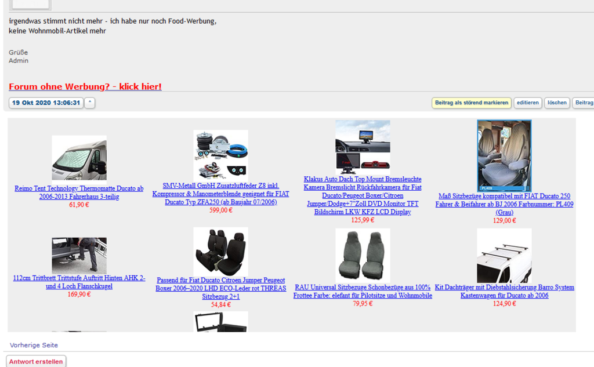Image resolution: width=594 pixels, height=367 pixels.
Task: Open the Dachträger Barro System product image
Action: pos(504,256)
